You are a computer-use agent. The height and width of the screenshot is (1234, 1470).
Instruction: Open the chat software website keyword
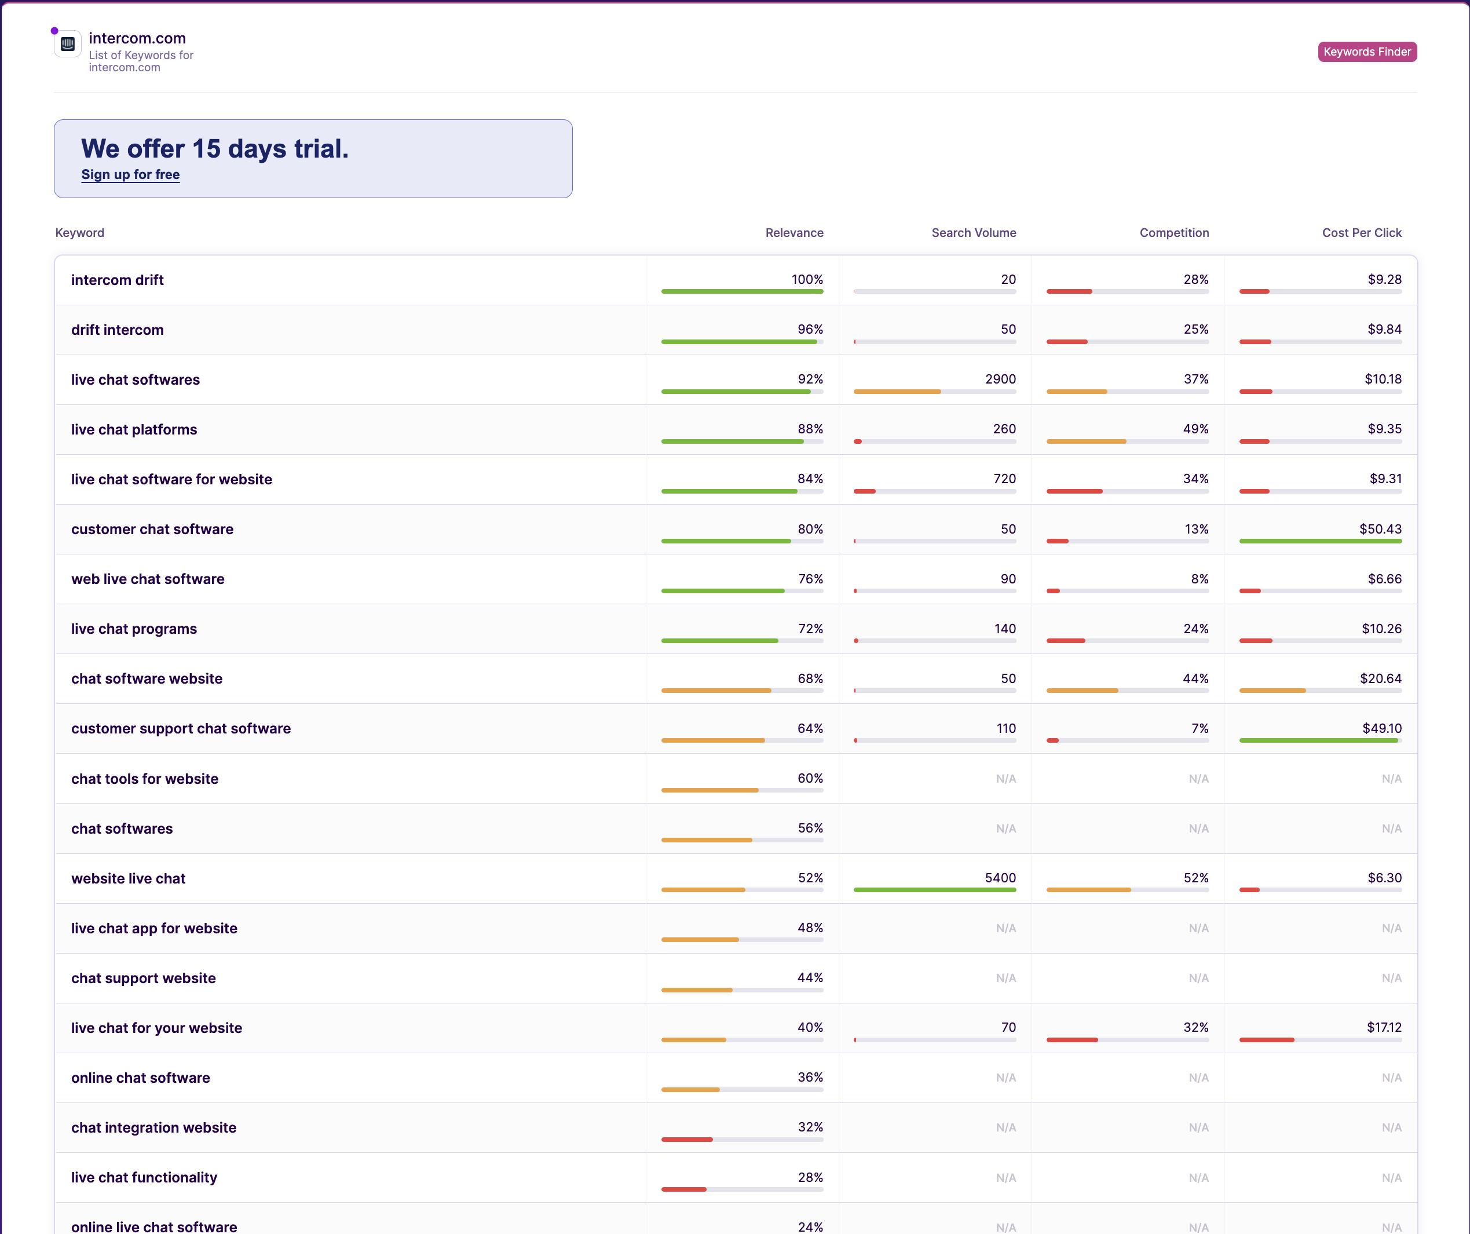tap(147, 678)
